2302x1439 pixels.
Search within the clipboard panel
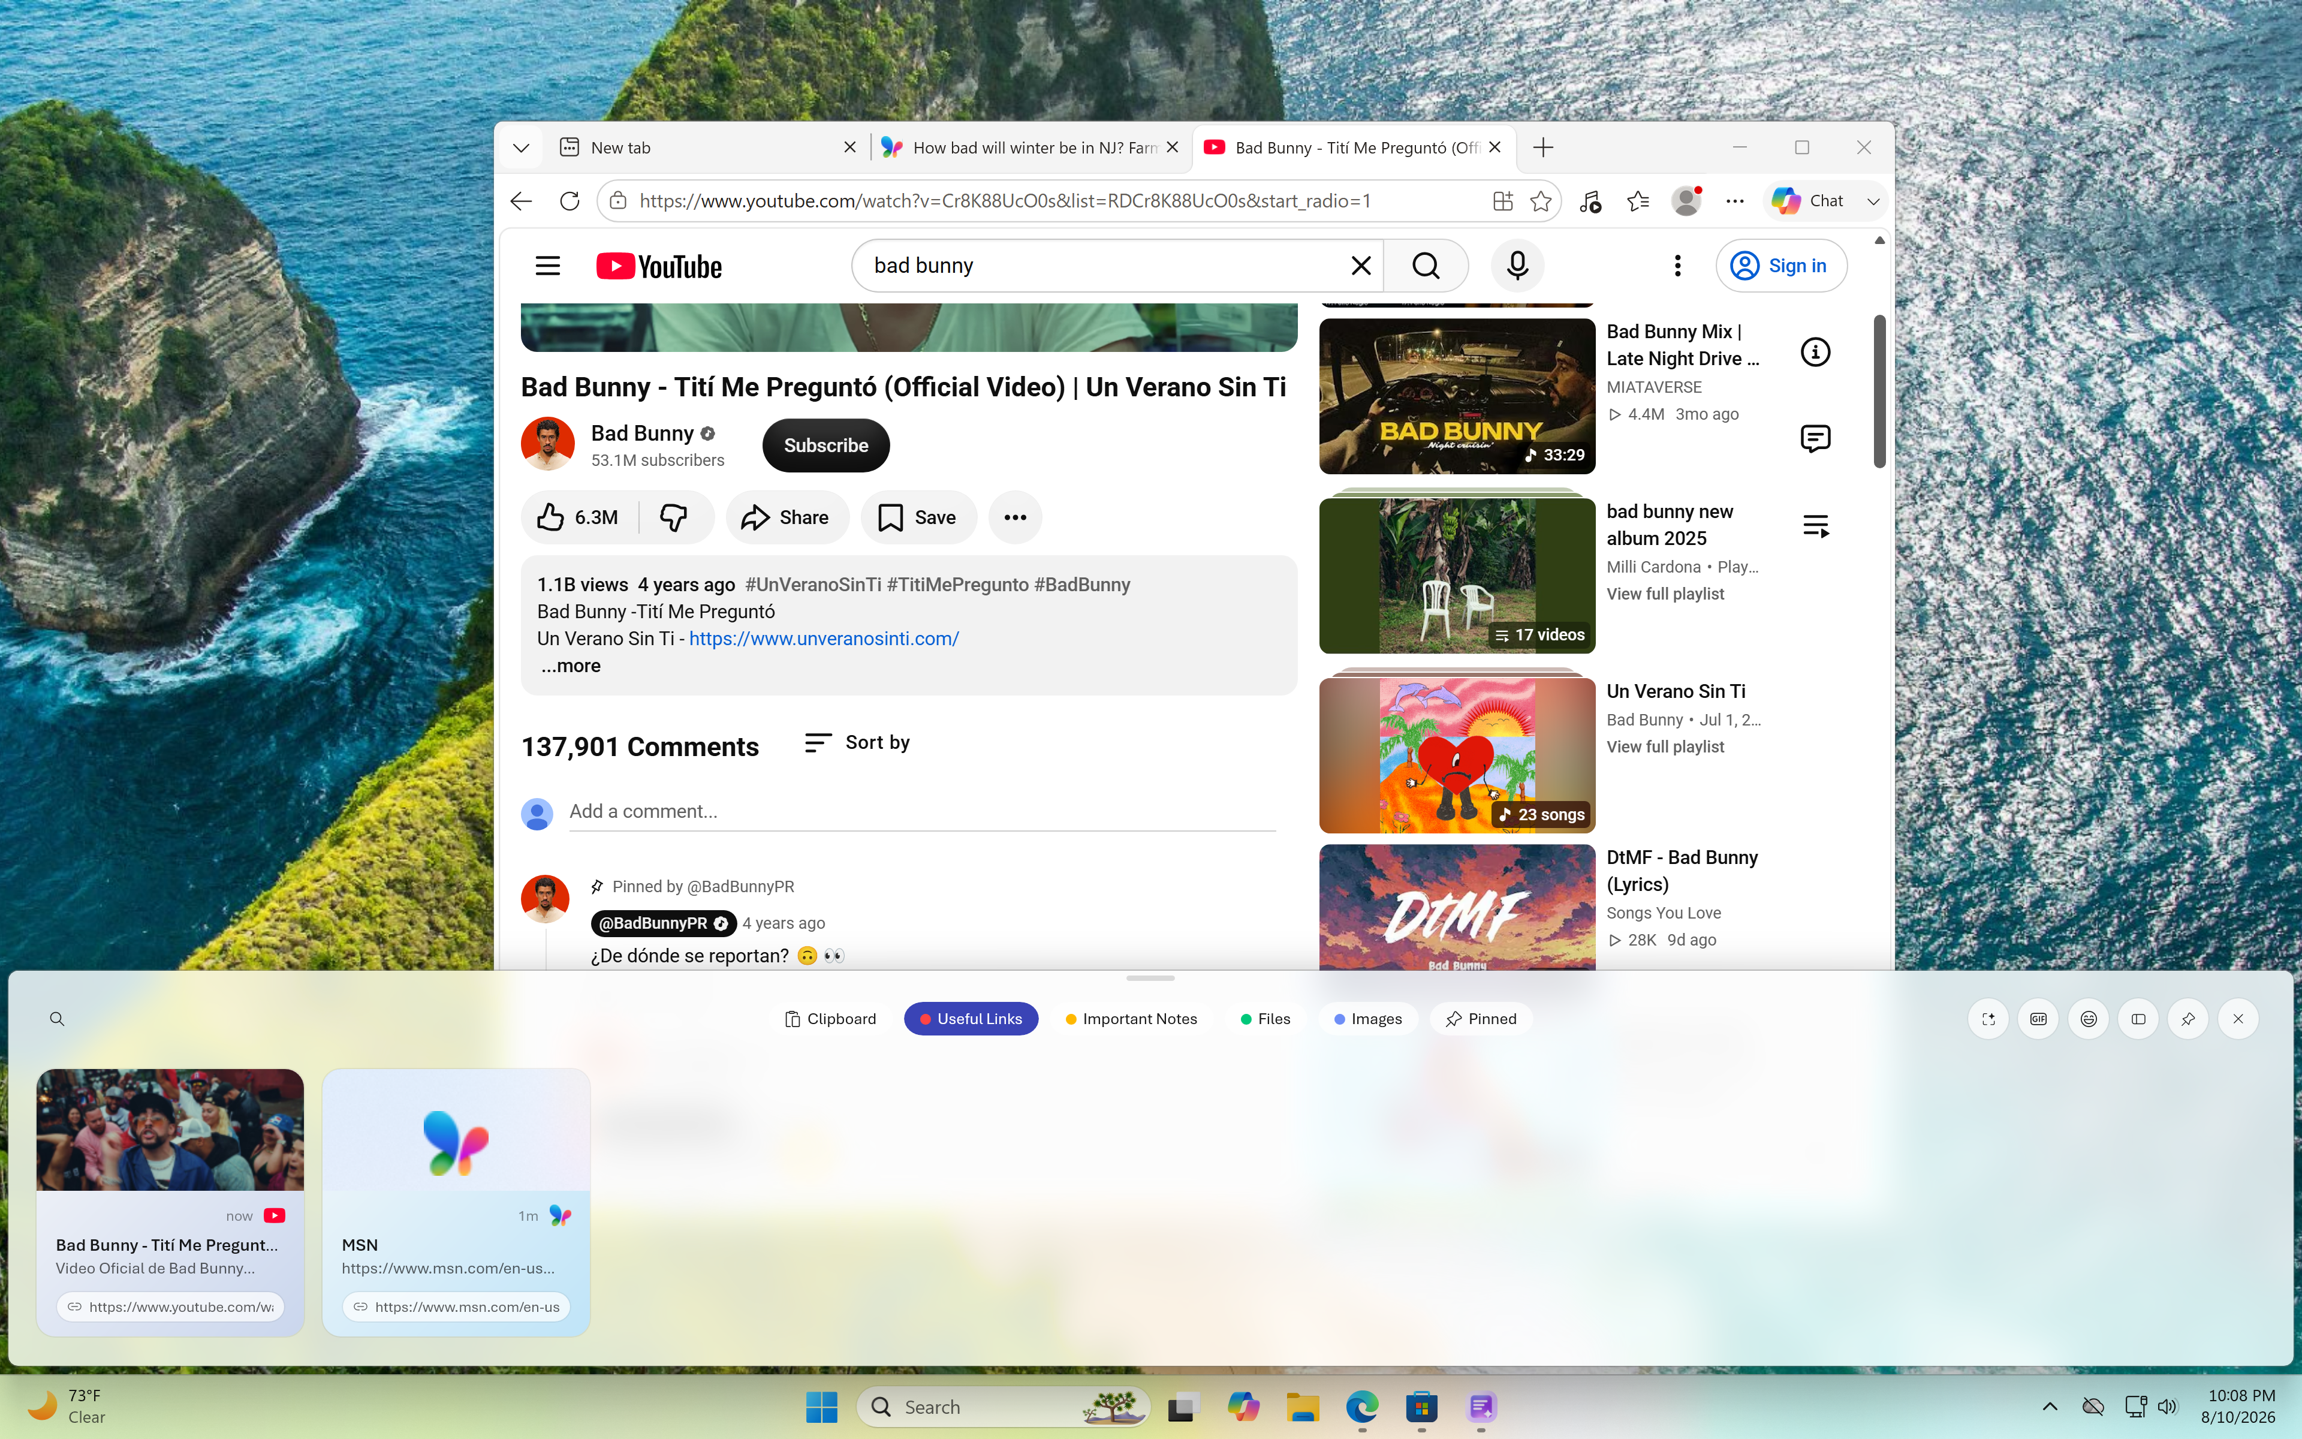click(57, 1019)
